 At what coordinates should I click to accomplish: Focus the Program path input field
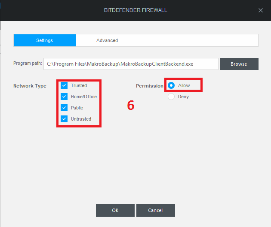tap(131, 64)
